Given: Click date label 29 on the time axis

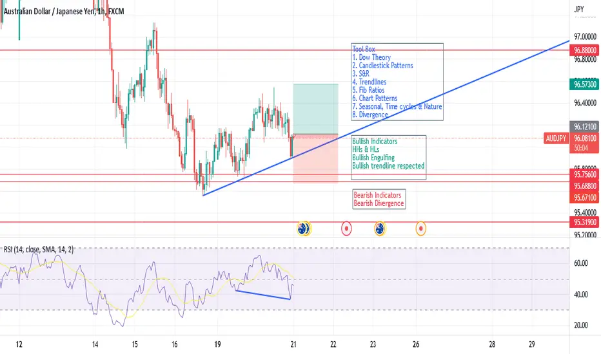Looking at the screenshot, I should (x=531, y=344).
